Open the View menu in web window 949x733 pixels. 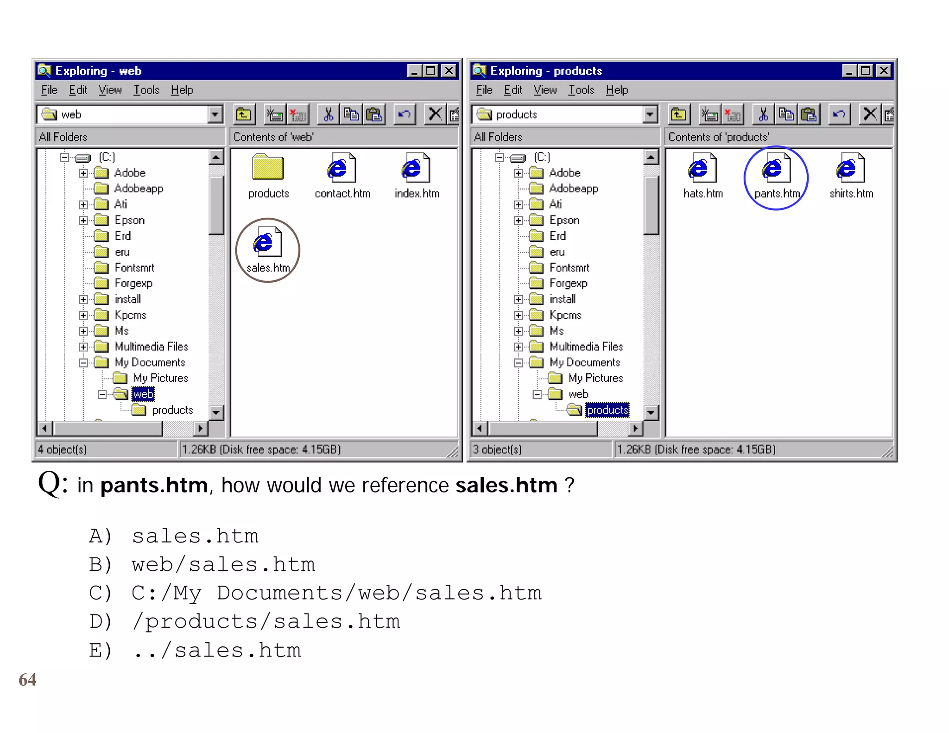click(x=110, y=90)
